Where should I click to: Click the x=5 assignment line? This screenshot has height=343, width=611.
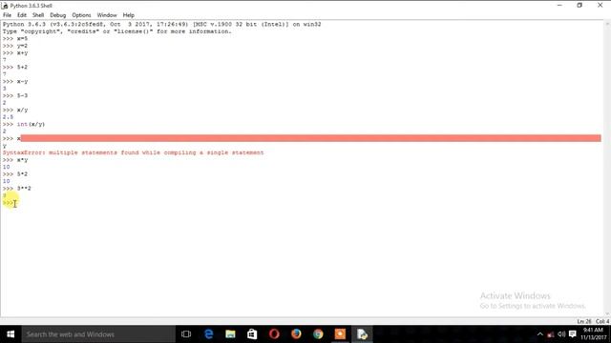tap(15, 38)
